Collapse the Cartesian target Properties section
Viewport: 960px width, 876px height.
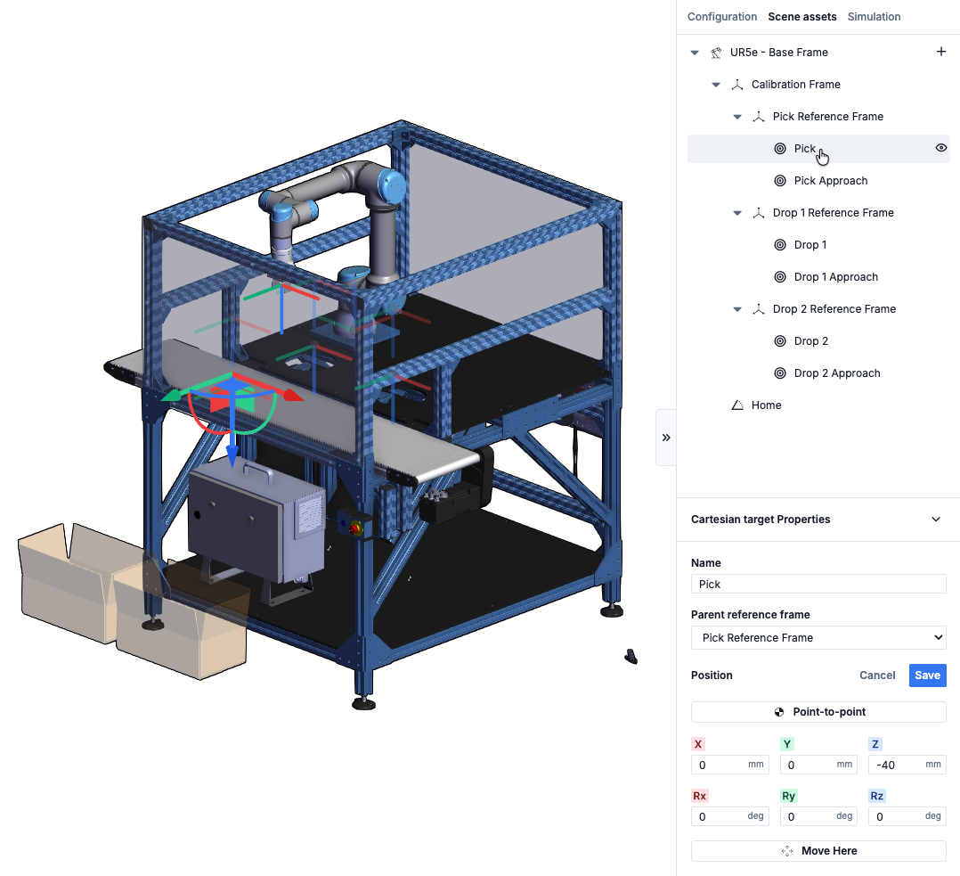(935, 520)
